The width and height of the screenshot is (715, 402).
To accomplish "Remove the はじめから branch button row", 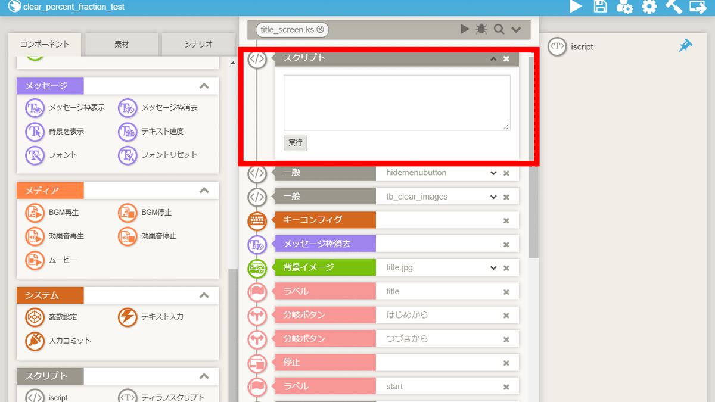I will click(x=506, y=316).
